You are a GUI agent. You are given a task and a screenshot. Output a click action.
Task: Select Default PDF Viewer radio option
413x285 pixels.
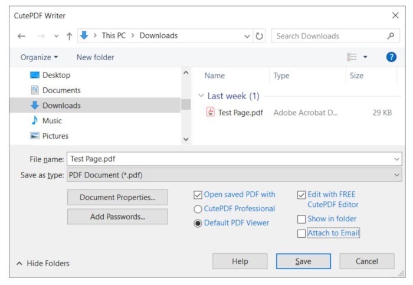pyautogui.click(x=198, y=224)
